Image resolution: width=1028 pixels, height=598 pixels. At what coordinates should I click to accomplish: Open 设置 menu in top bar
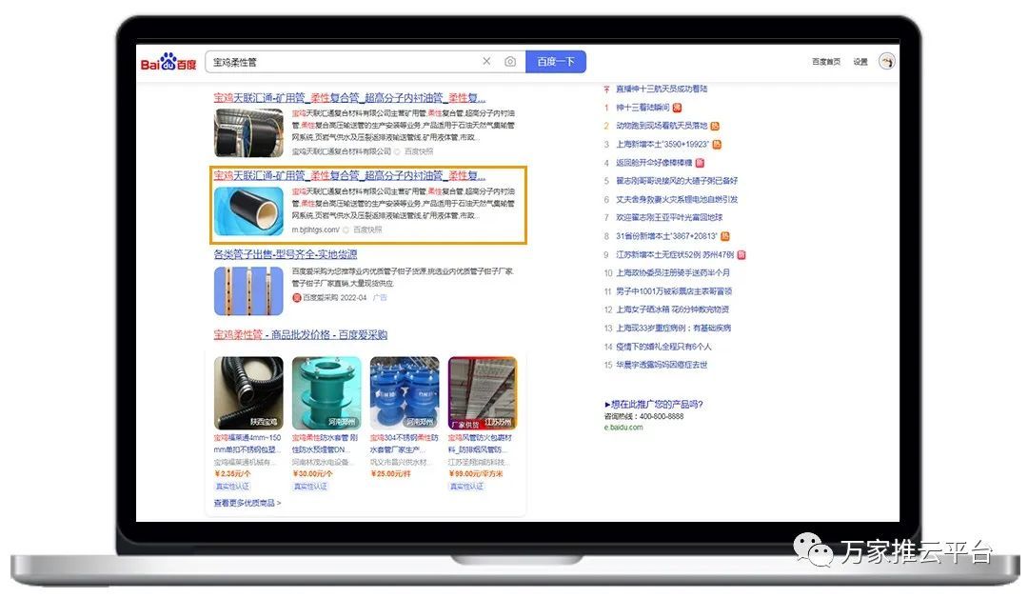[x=860, y=62]
